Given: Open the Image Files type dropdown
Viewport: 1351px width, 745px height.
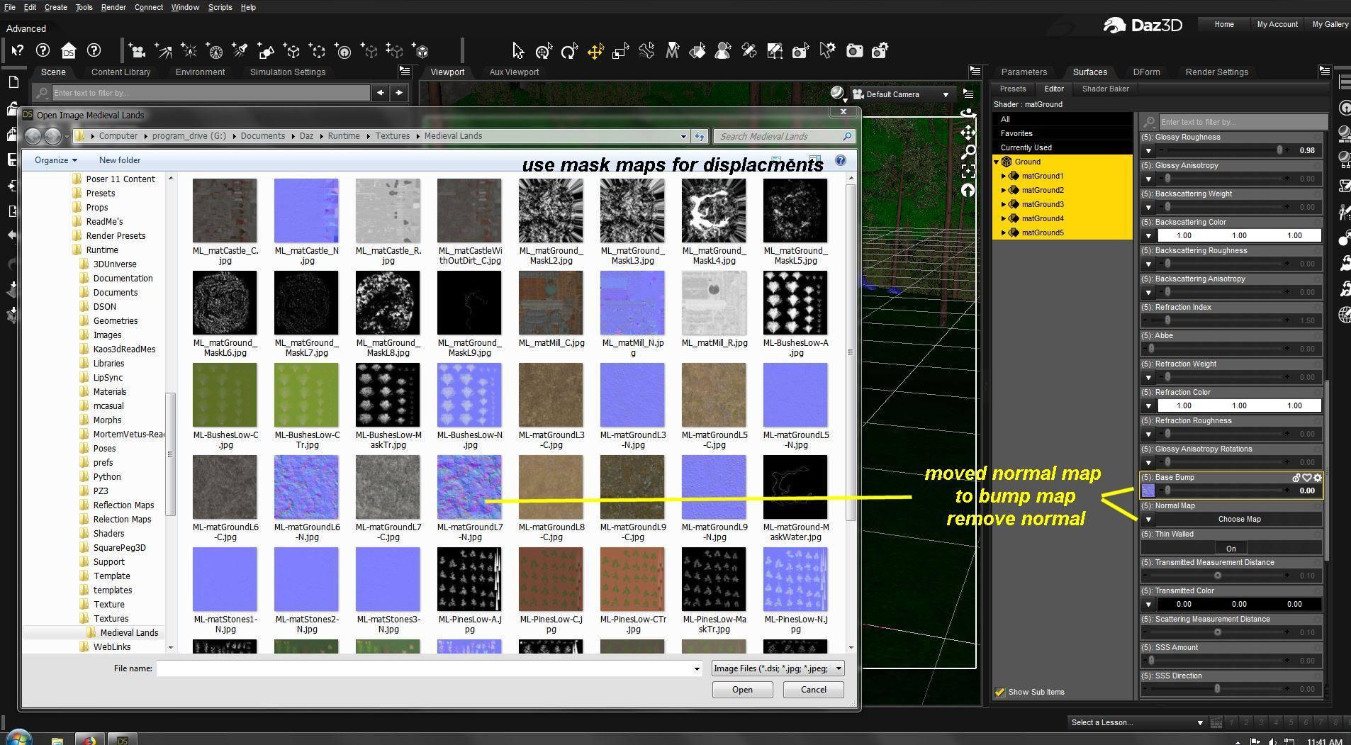Looking at the screenshot, I should [778, 668].
